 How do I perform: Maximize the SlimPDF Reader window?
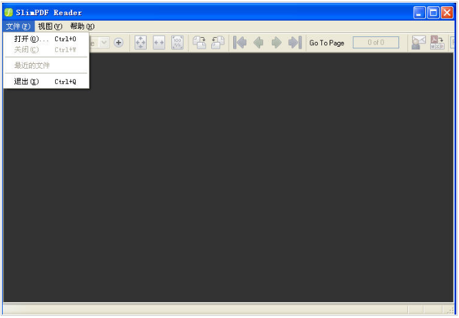point(434,12)
